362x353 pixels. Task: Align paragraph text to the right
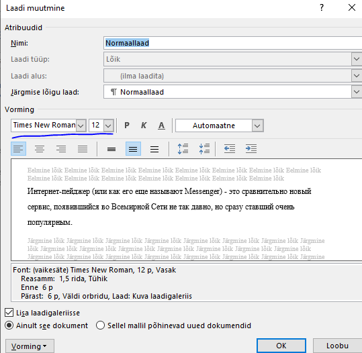[61, 149]
